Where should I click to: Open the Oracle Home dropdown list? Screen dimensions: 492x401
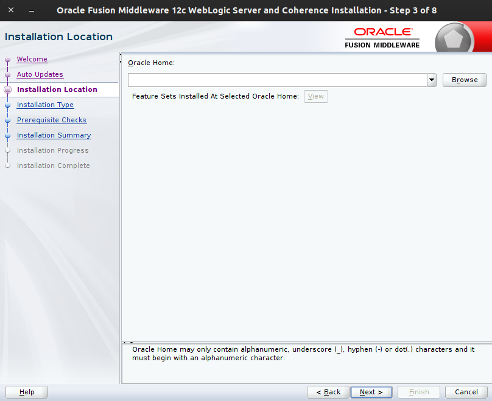click(432, 80)
